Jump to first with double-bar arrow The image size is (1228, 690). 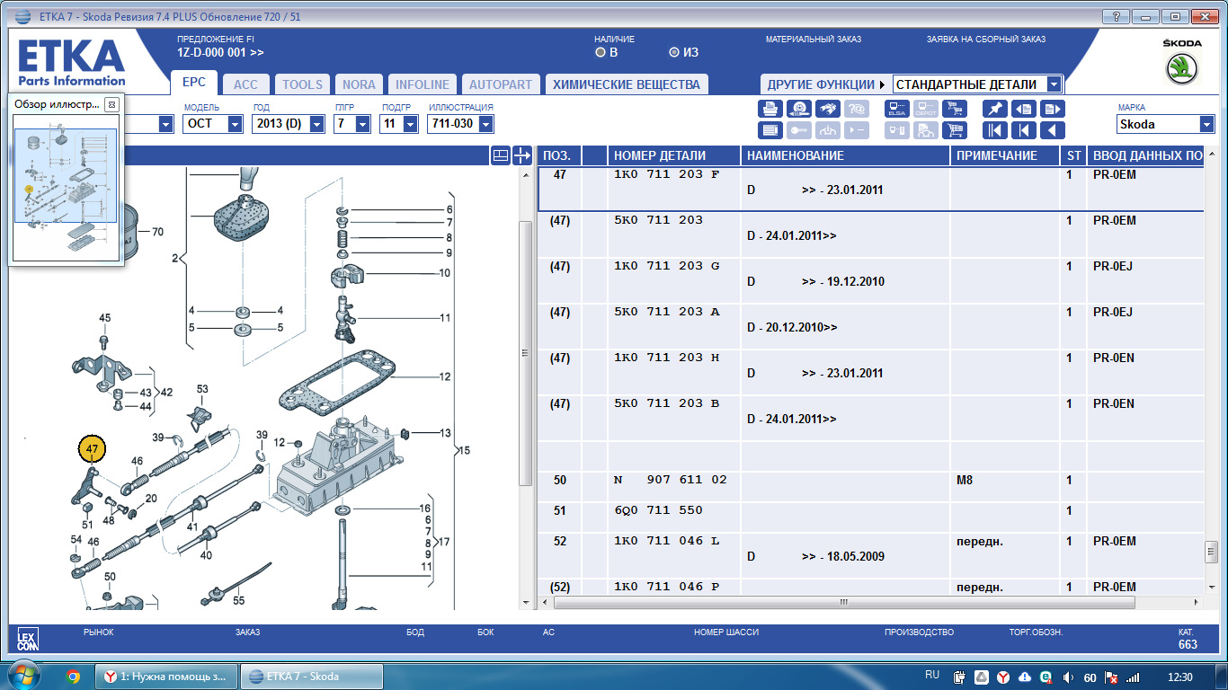click(995, 130)
